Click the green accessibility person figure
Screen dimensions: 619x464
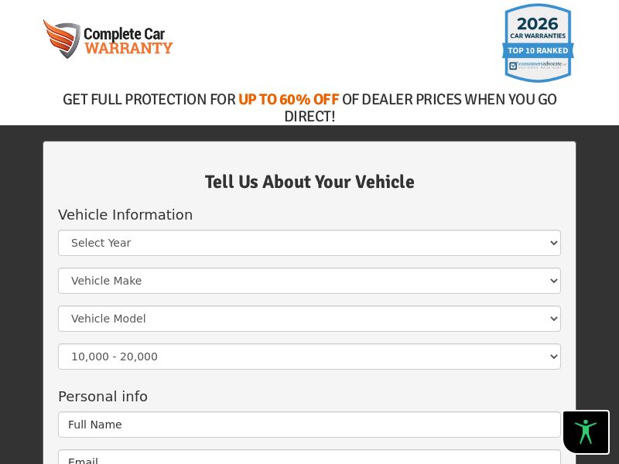click(586, 432)
